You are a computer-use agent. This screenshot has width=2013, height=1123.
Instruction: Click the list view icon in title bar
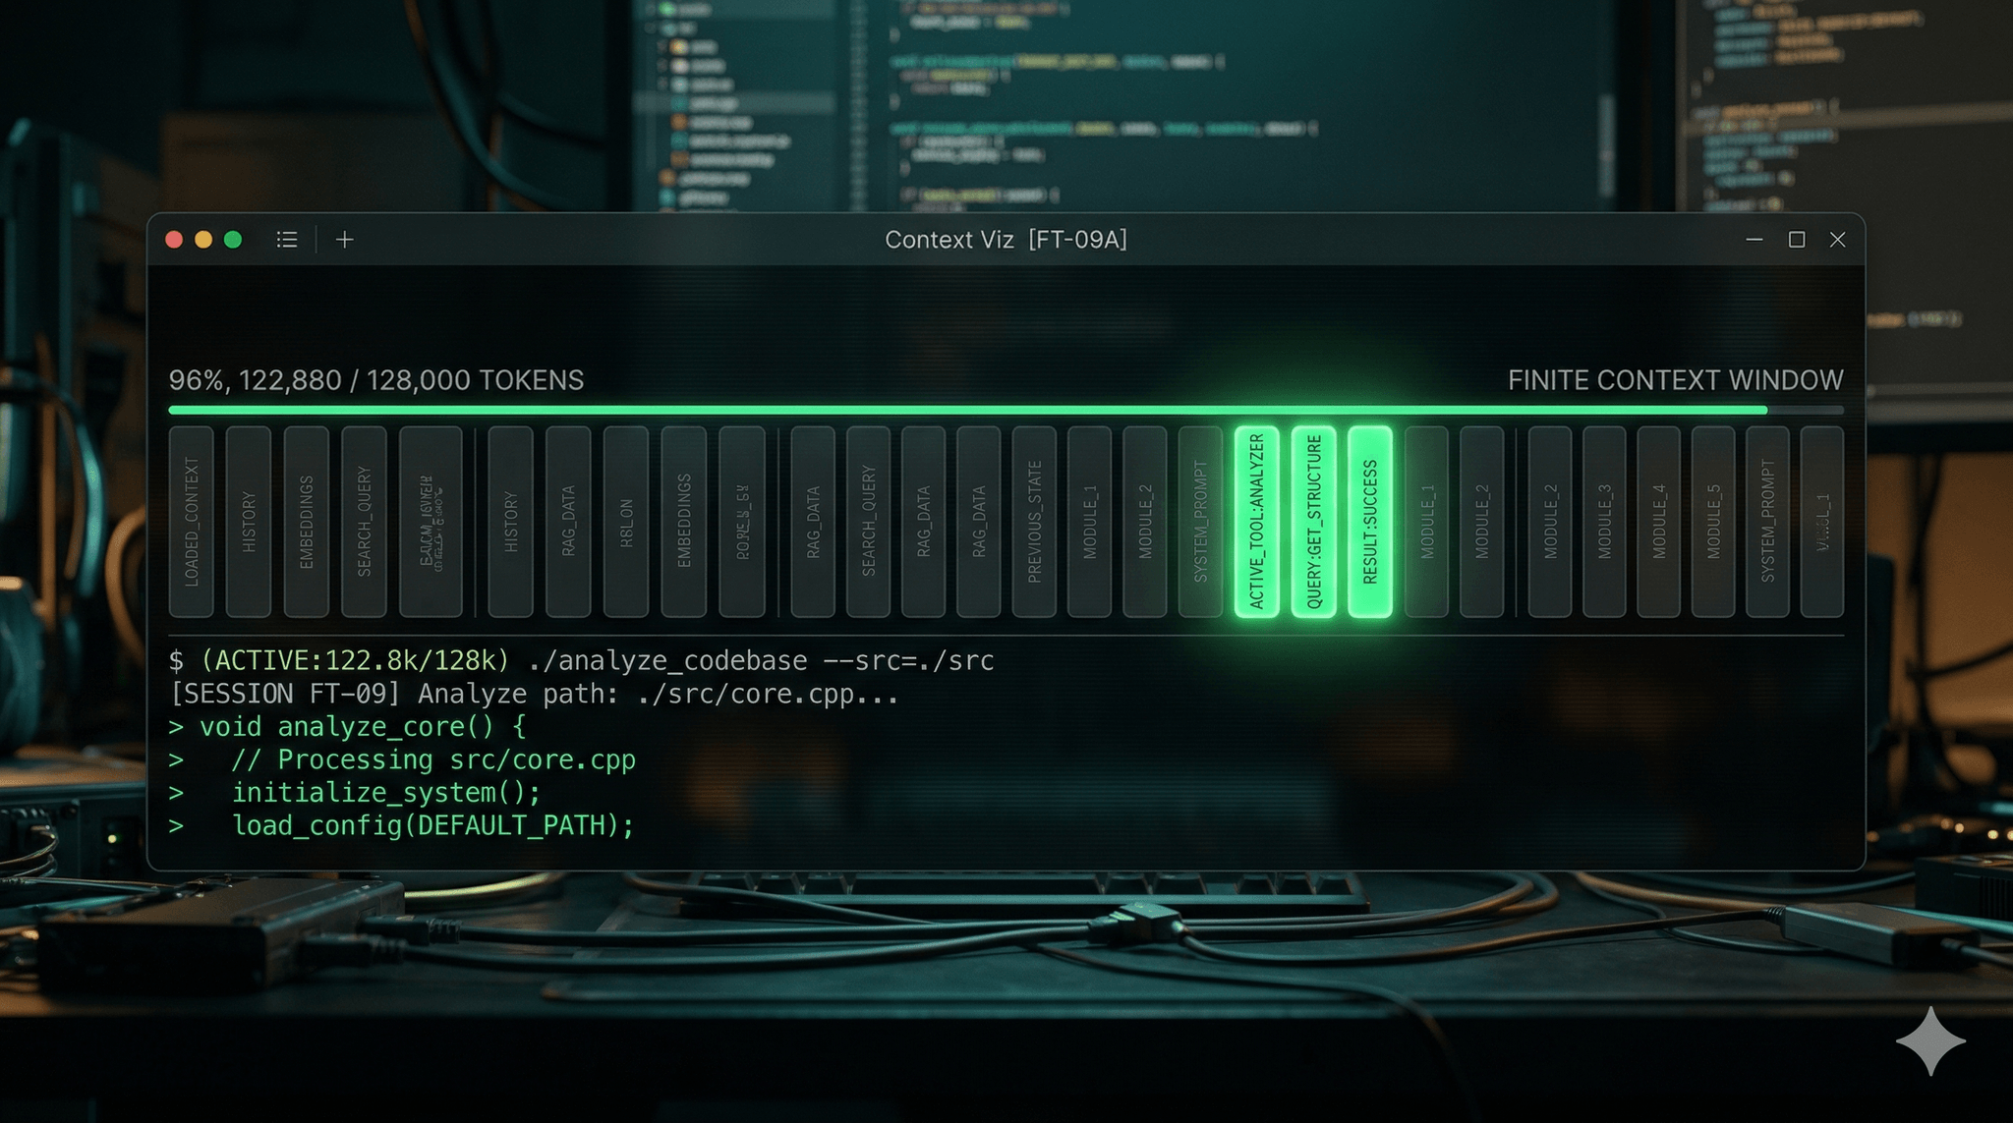(287, 240)
